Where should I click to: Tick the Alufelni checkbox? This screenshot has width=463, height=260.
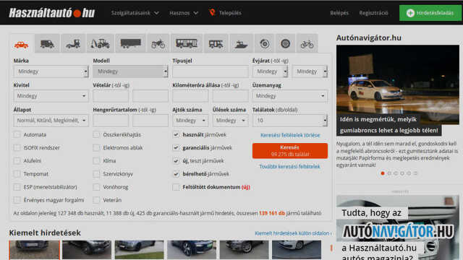click(x=17, y=160)
